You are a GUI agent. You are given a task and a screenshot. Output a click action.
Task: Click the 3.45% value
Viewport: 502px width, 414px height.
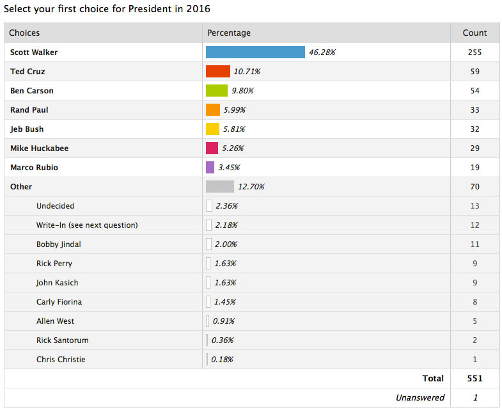click(229, 167)
